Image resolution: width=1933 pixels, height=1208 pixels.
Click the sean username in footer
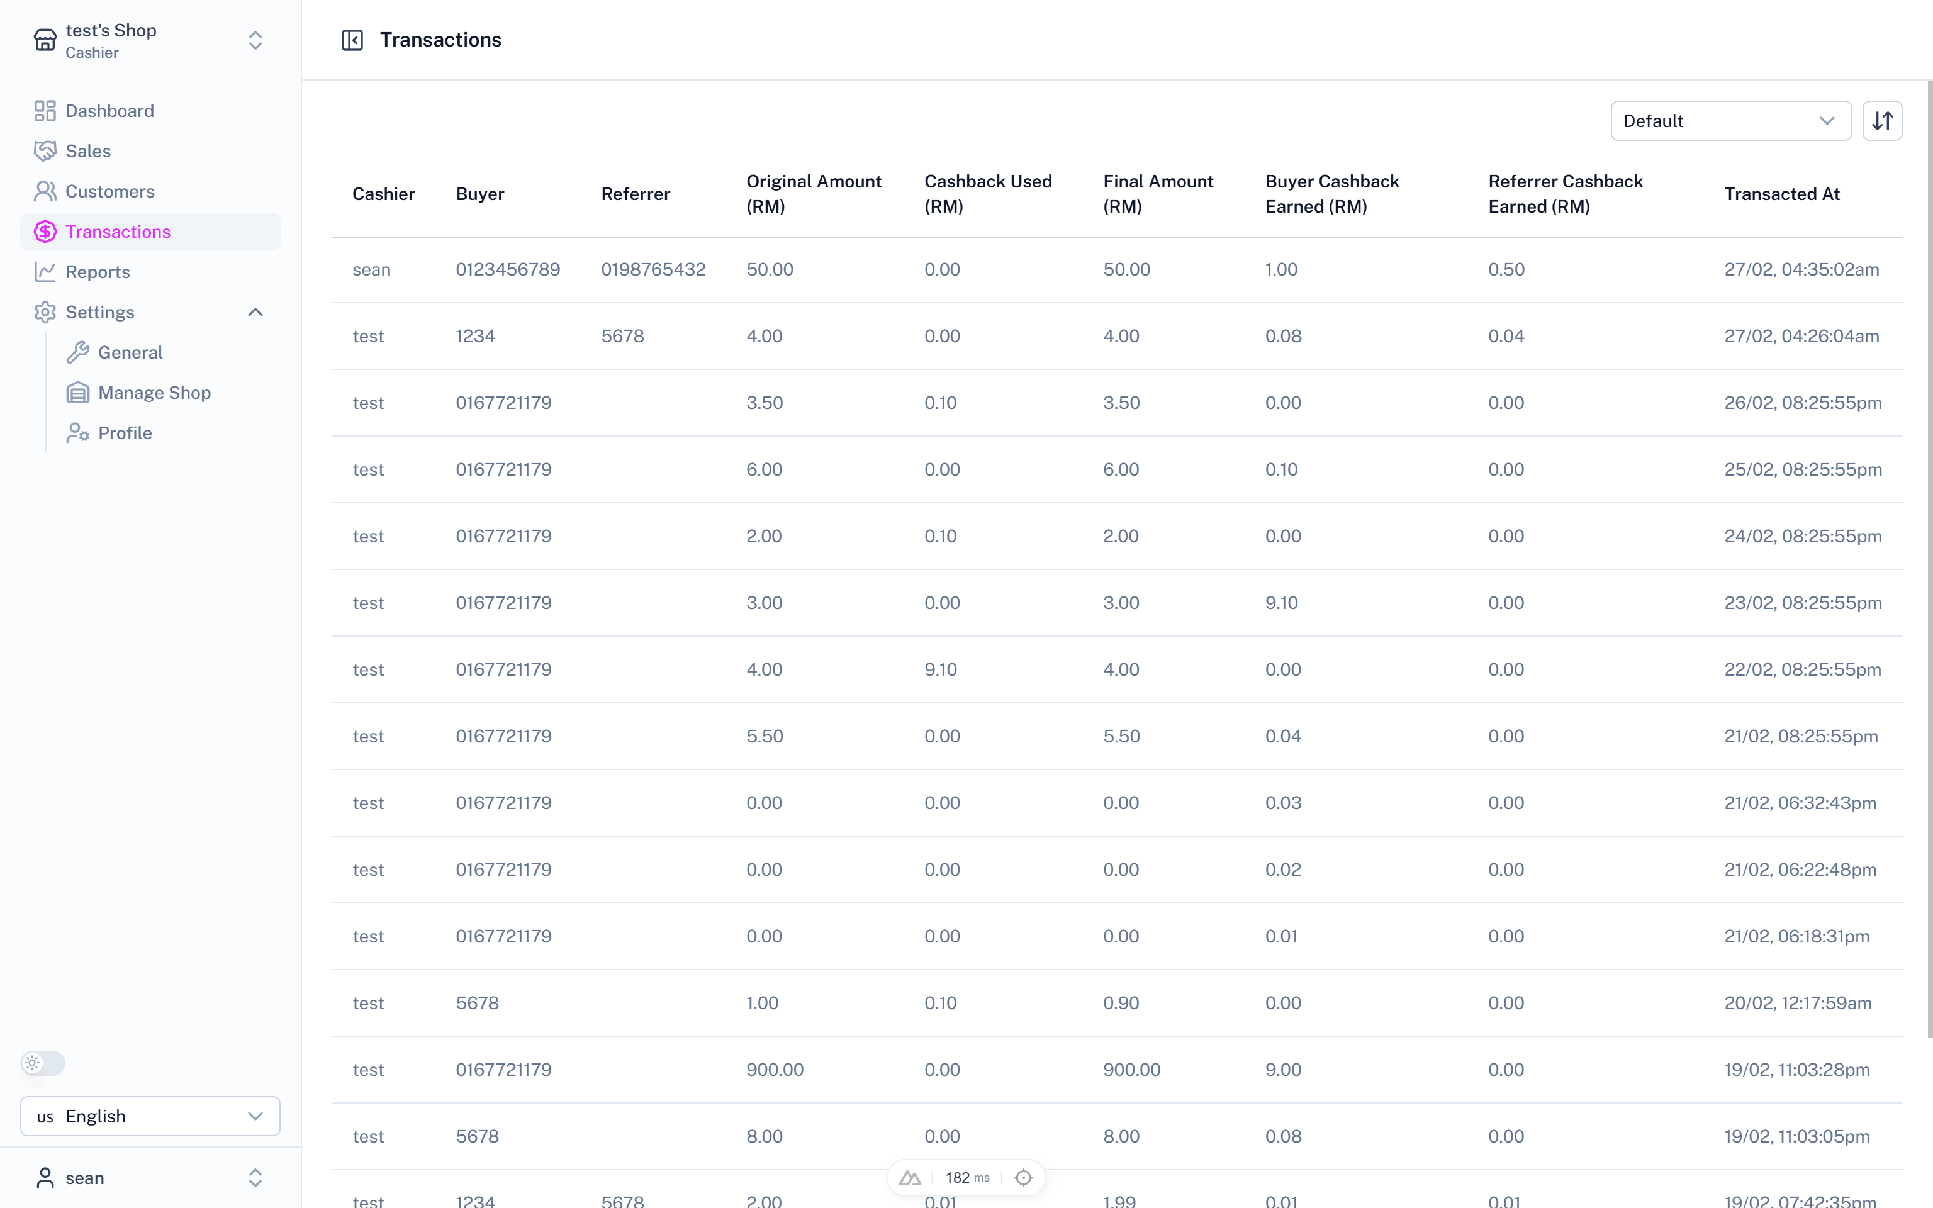click(x=85, y=1178)
